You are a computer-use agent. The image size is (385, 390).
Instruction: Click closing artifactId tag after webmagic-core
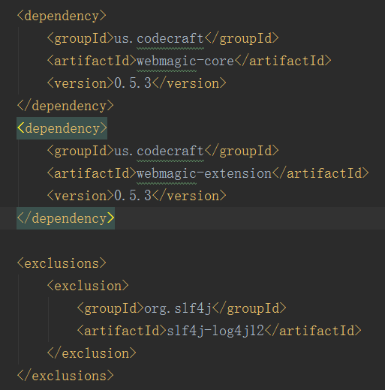click(x=283, y=61)
